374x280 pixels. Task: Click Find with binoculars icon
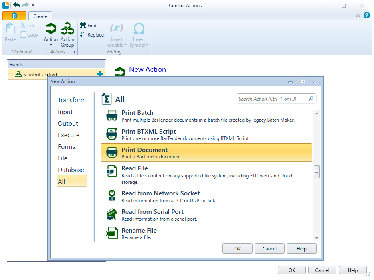pos(88,25)
